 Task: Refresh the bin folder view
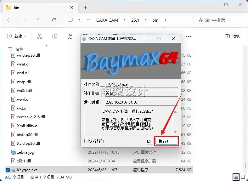coord(54,20)
